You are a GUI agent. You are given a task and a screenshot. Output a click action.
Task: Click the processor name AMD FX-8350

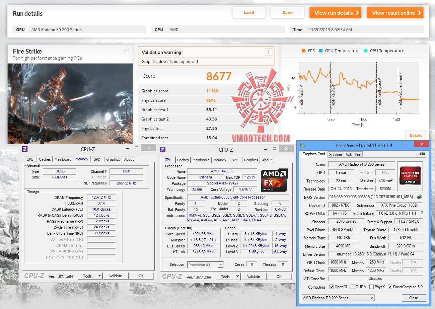[222, 171]
